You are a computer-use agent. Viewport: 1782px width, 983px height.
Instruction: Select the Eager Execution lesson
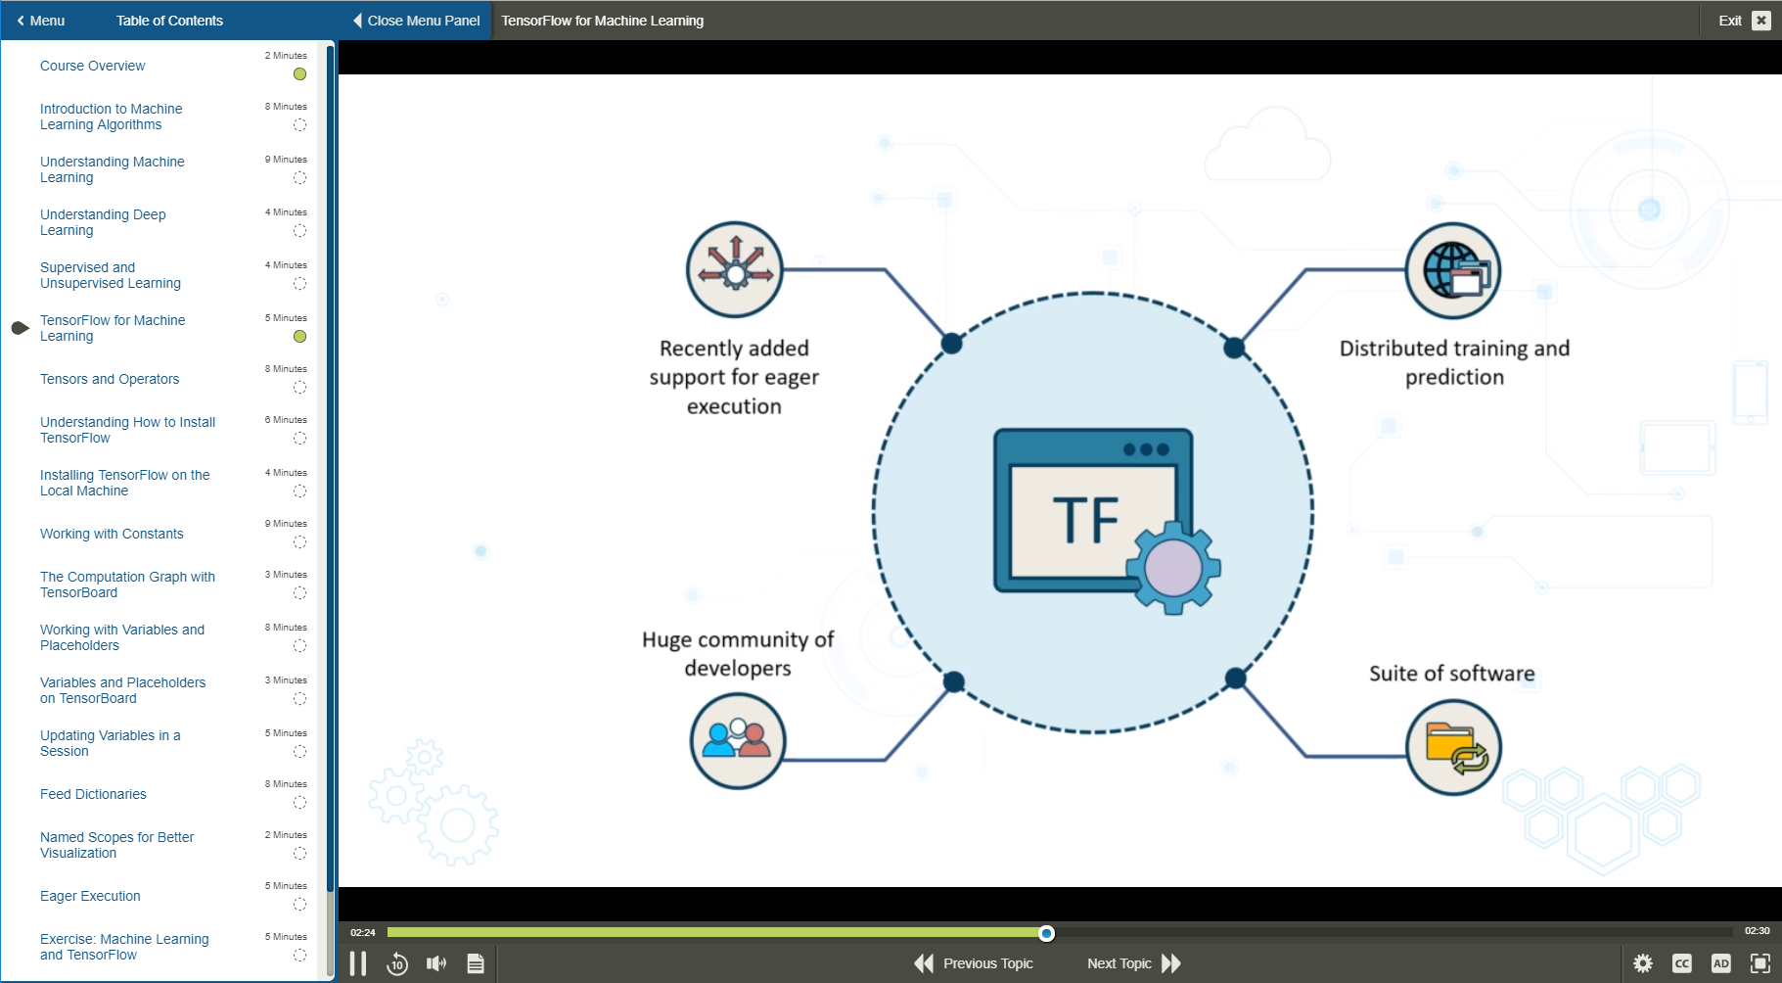(90, 896)
